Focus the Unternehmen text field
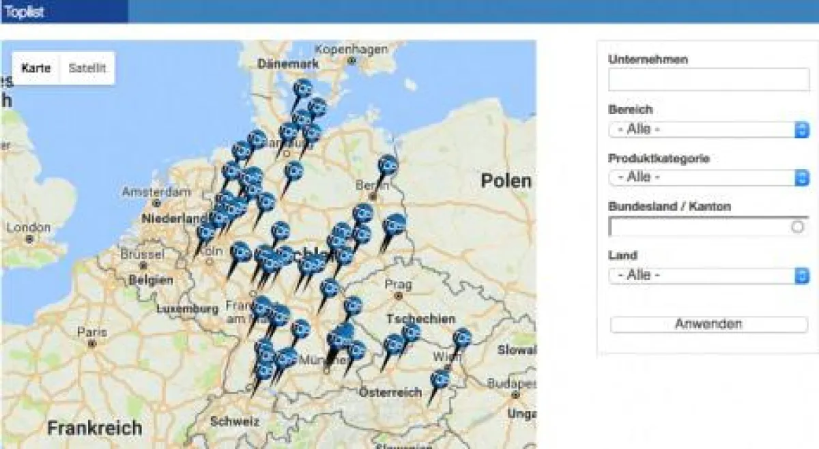819x449 pixels. pos(708,80)
